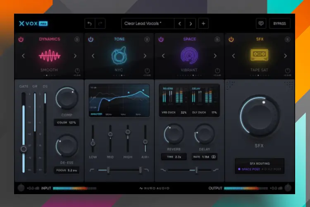The height and width of the screenshot is (207, 310).
Task: Open the Dynamics module menu icon
Action: [x=77, y=39]
